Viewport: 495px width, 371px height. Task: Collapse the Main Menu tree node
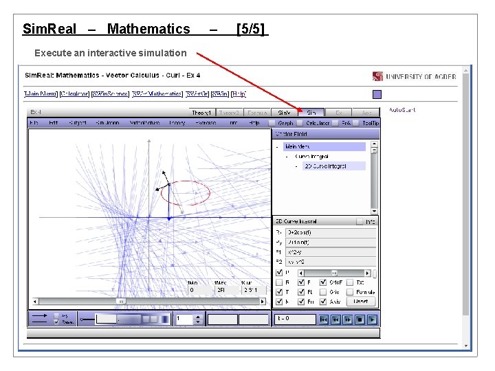[x=278, y=147]
